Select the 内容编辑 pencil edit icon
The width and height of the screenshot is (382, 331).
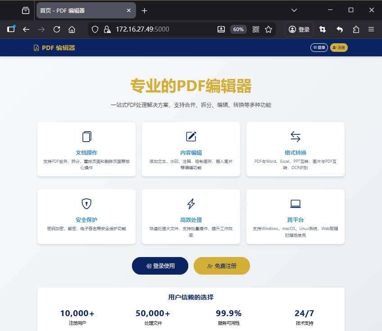191,135
